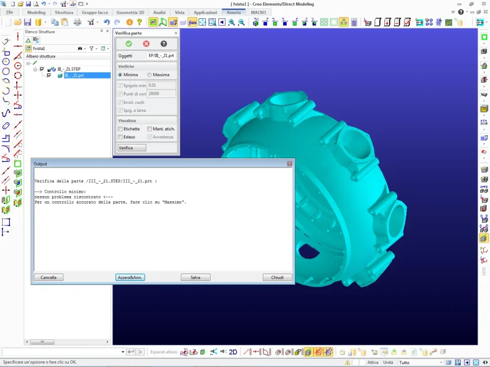This screenshot has height=367, width=490.
Task: Click the new blank document toolbar icon
Action: click(8, 22)
